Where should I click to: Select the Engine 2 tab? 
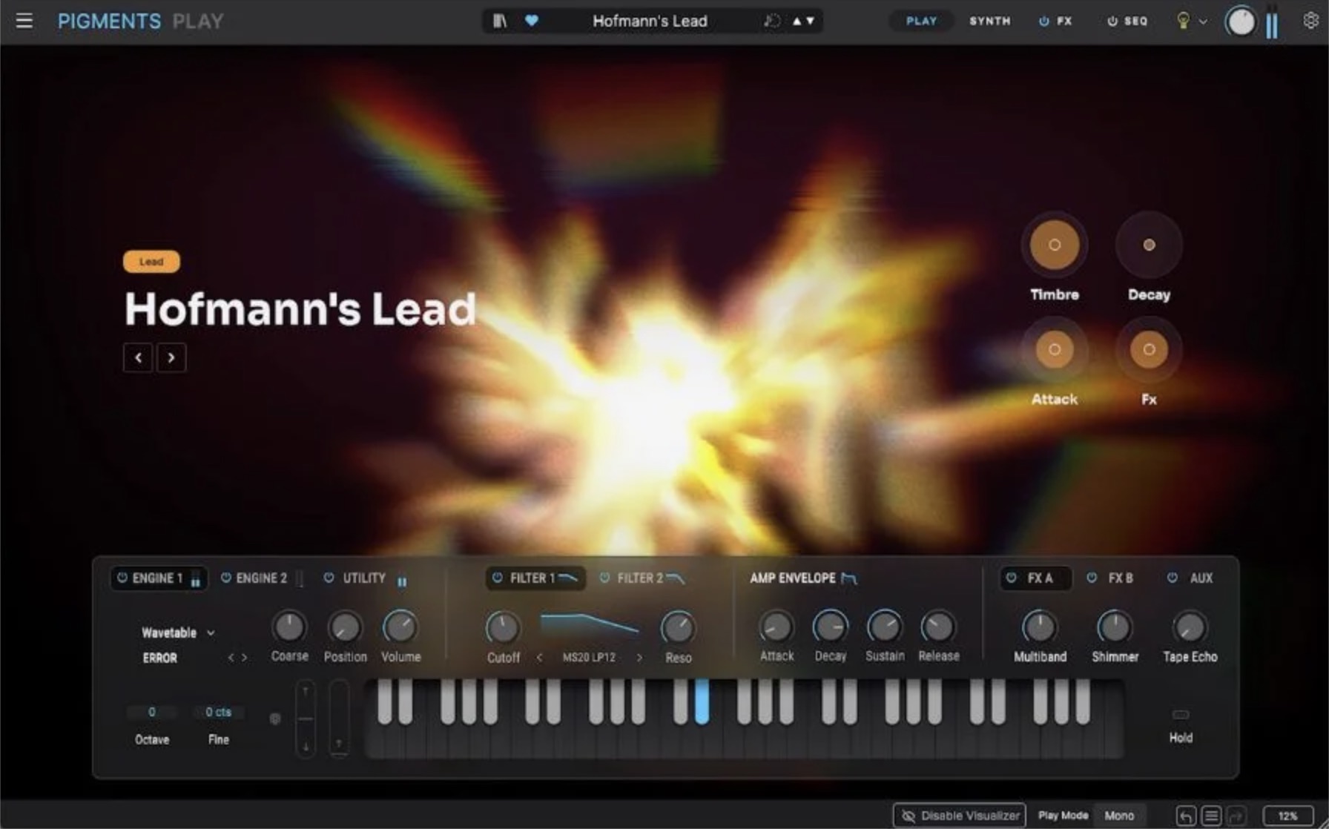pyautogui.click(x=261, y=578)
